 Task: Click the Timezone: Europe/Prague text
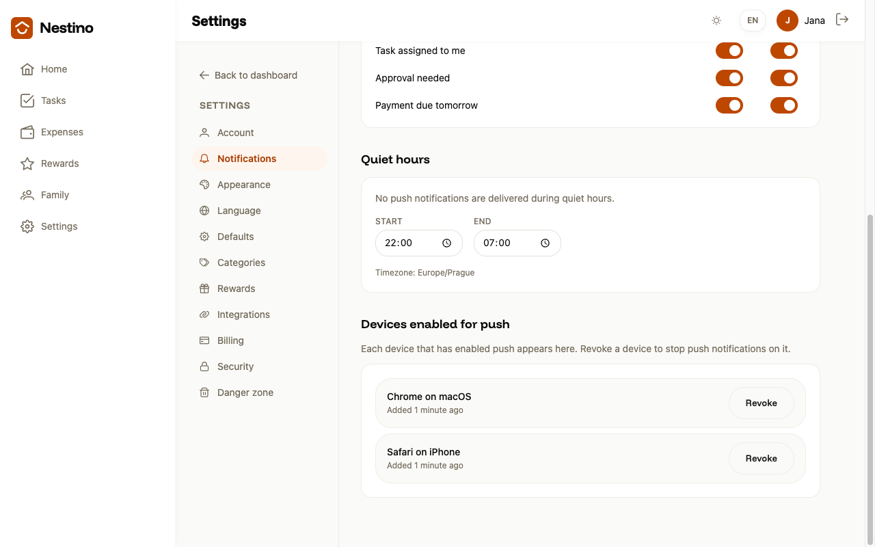point(425,272)
